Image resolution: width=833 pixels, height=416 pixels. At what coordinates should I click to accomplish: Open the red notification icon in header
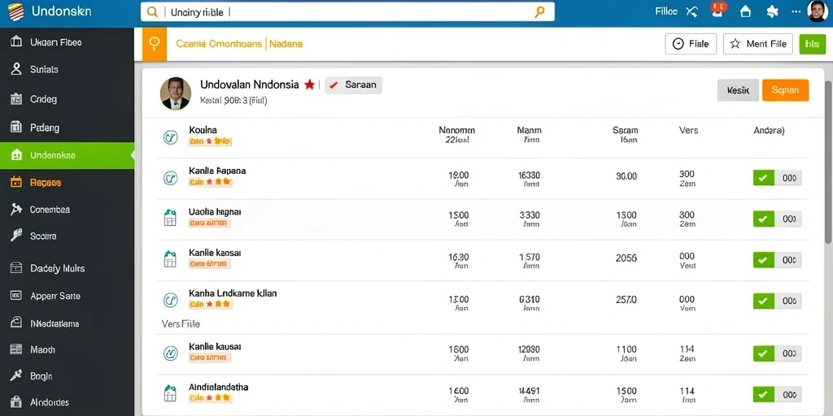[718, 10]
